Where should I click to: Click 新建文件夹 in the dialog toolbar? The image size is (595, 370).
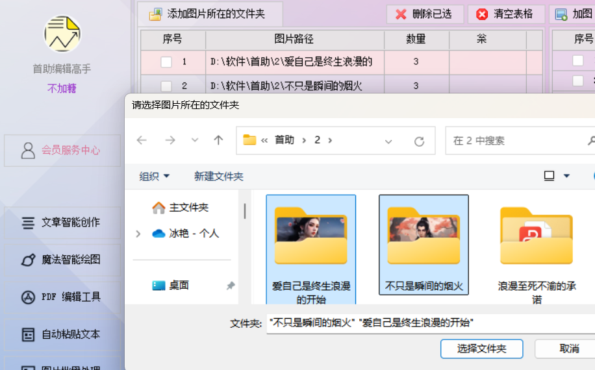[x=218, y=176]
